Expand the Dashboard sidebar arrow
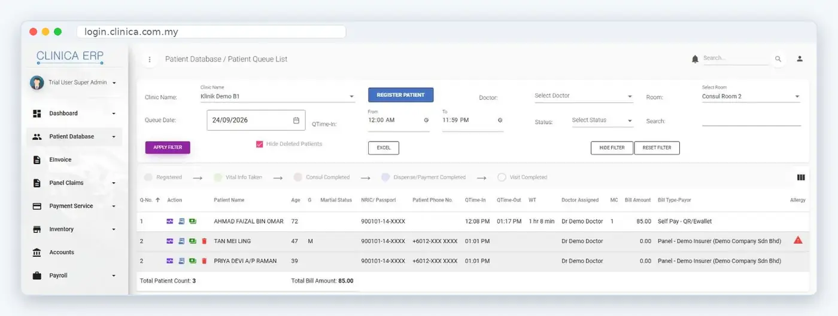This screenshot has width=838, height=316. point(114,113)
